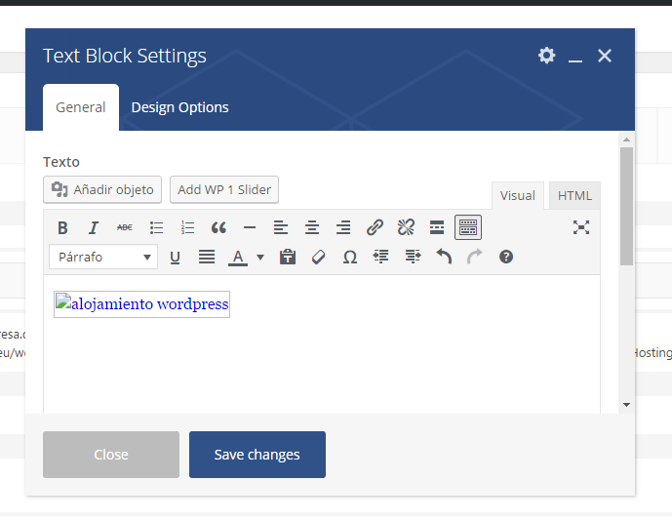Viewport: 672px width, 520px height.
Task: Apply italic formatting
Action: [x=94, y=227]
